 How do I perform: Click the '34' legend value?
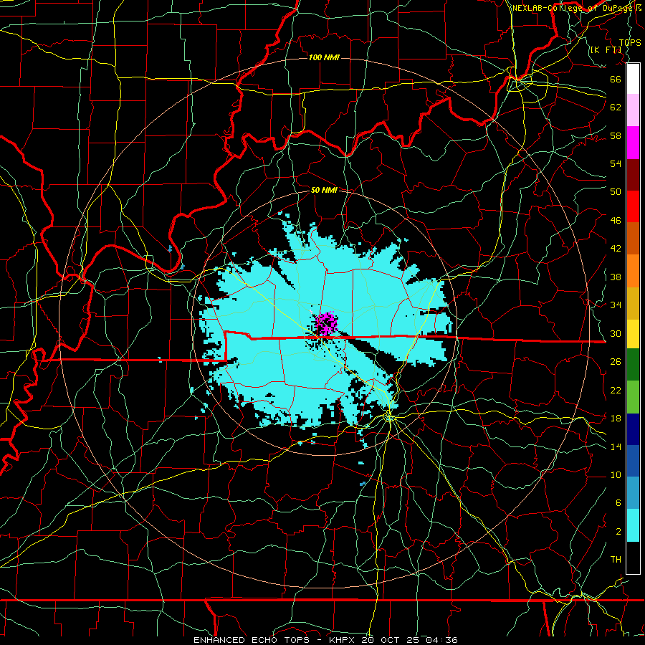tap(616, 305)
